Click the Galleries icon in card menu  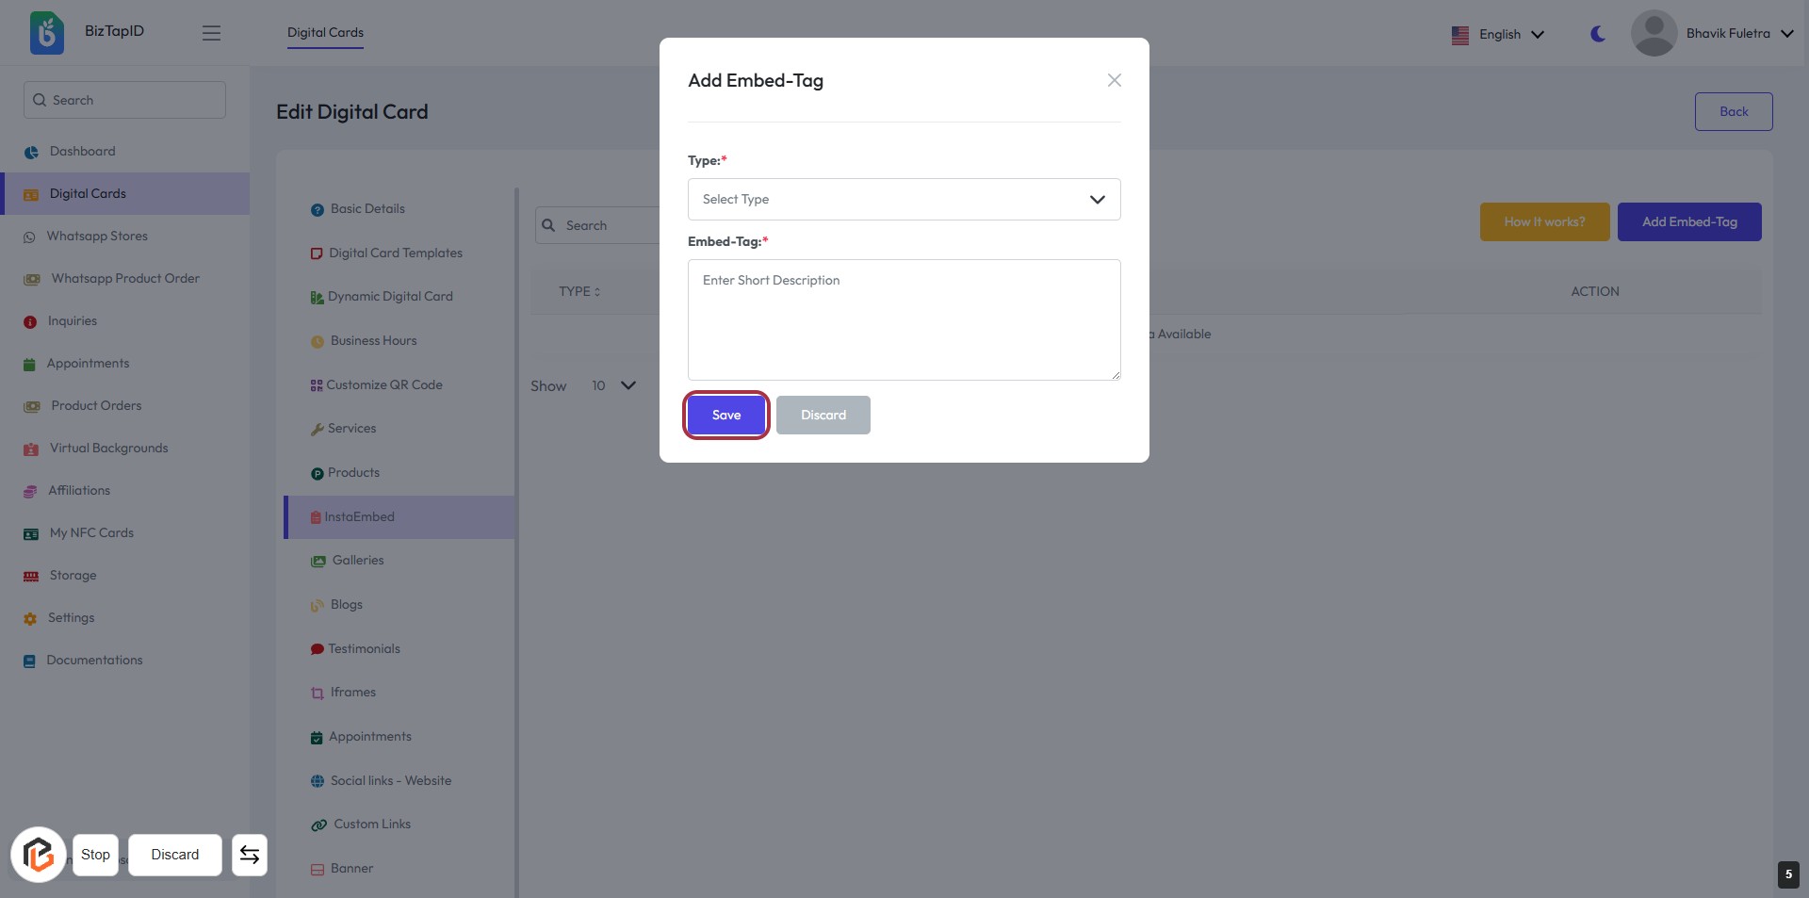tap(318, 561)
